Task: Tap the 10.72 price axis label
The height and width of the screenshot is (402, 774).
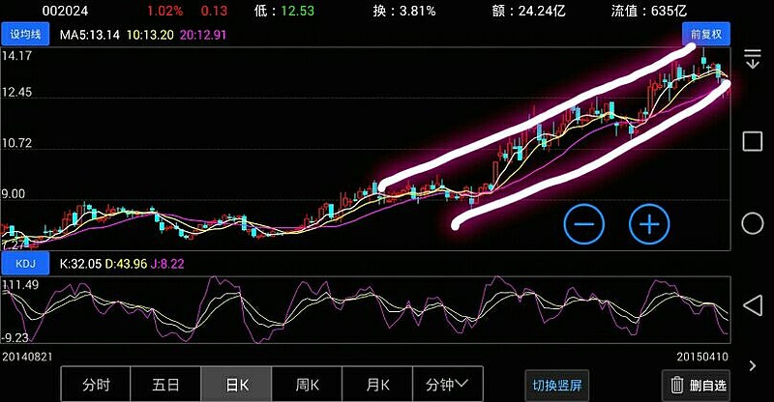Action: (x=16, y=143)
